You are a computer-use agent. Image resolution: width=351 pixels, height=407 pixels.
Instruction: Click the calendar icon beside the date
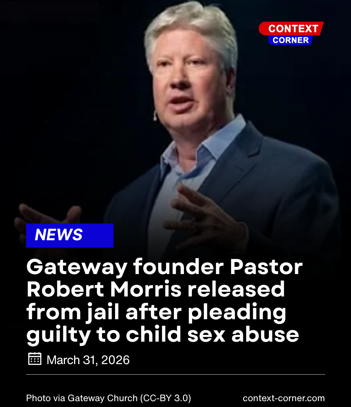35,359
